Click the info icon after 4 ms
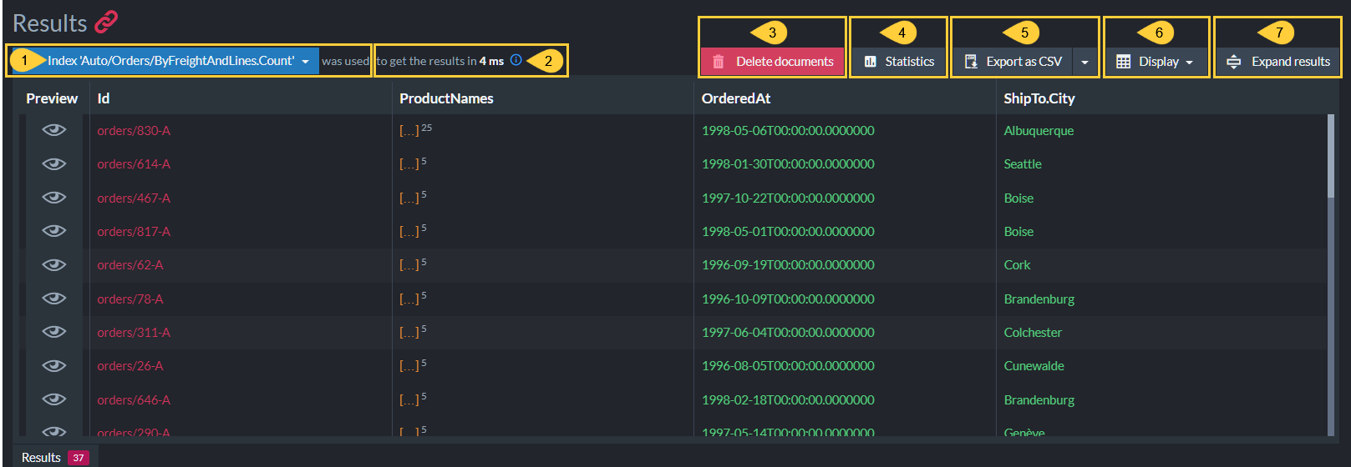Screen dimensions: 1351x467 [x=516, y=60]
